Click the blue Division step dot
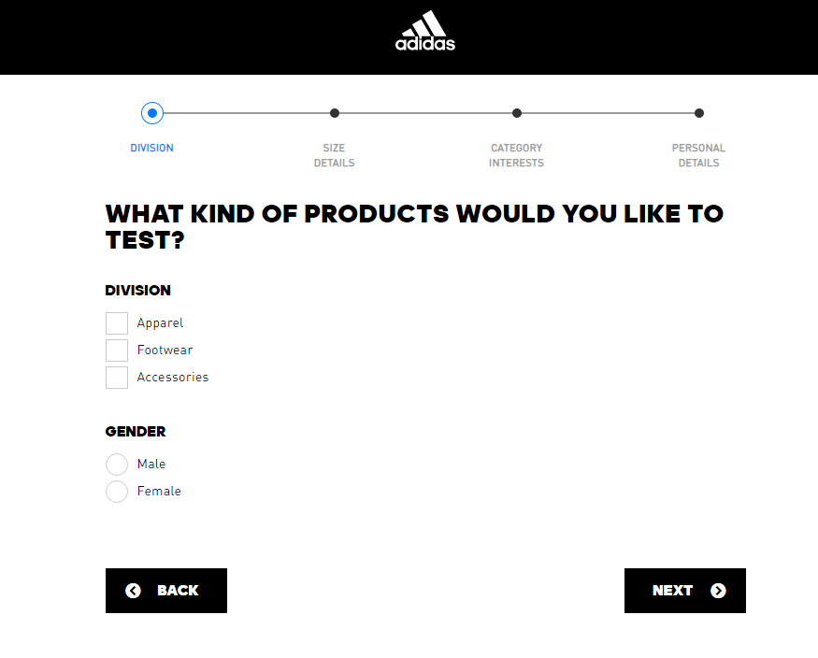This screenshot has height=658, width=818. pos(152,112)
